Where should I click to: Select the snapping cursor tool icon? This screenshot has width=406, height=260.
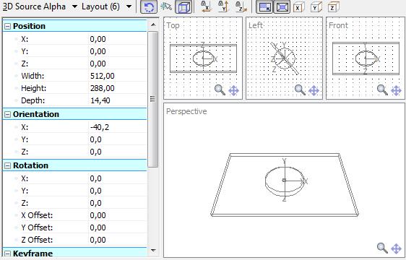(166, 6)
